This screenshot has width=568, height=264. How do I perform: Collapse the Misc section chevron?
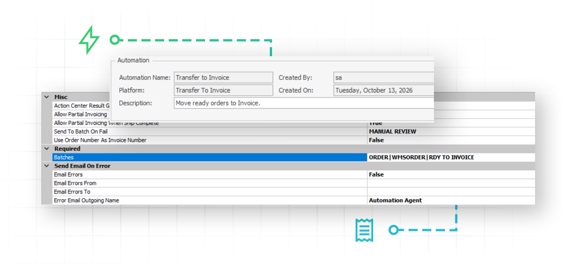click(47, 97)
